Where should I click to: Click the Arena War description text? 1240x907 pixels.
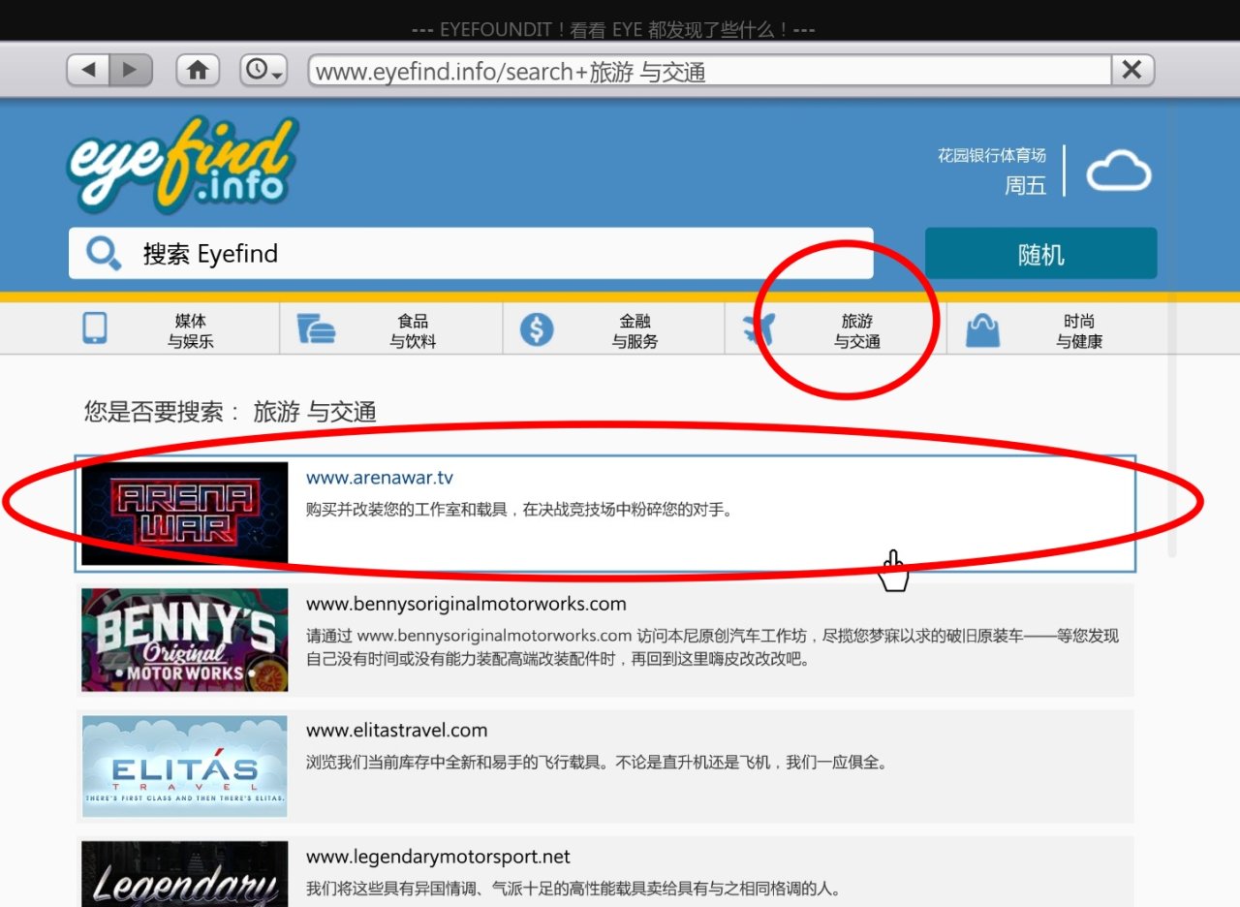[x=519, y=509]
